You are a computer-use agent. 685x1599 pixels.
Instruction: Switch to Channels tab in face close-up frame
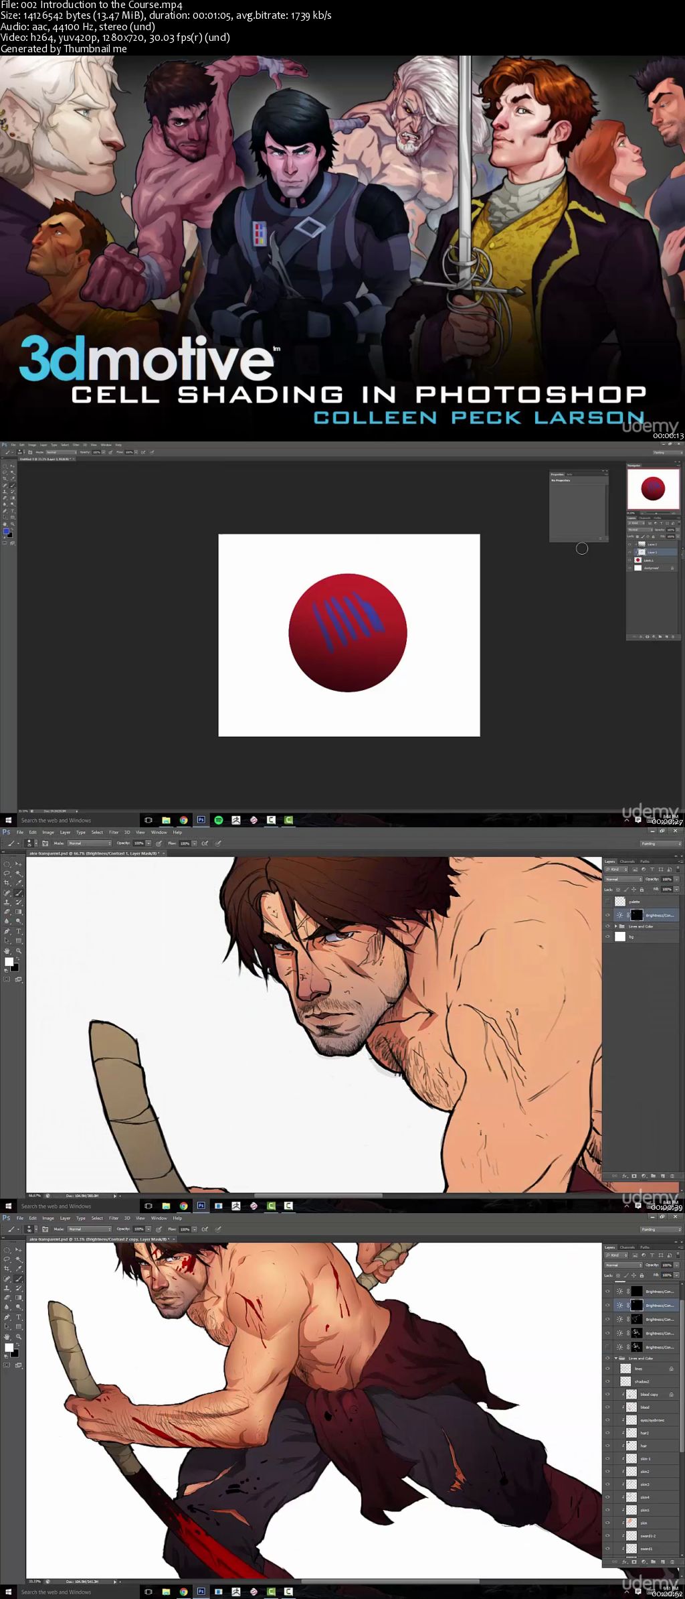tap(627, 861)
